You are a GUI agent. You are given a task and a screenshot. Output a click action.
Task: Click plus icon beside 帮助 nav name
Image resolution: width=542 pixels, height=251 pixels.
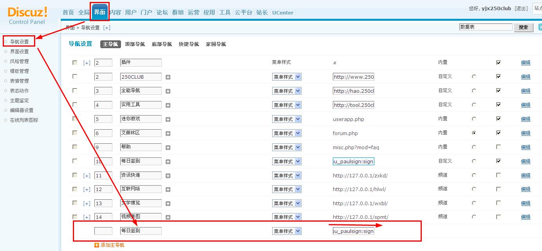point(168,148)
